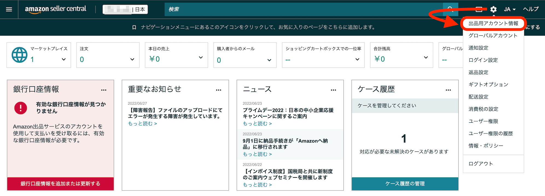Click the search magnifier button

click(450, 9)
